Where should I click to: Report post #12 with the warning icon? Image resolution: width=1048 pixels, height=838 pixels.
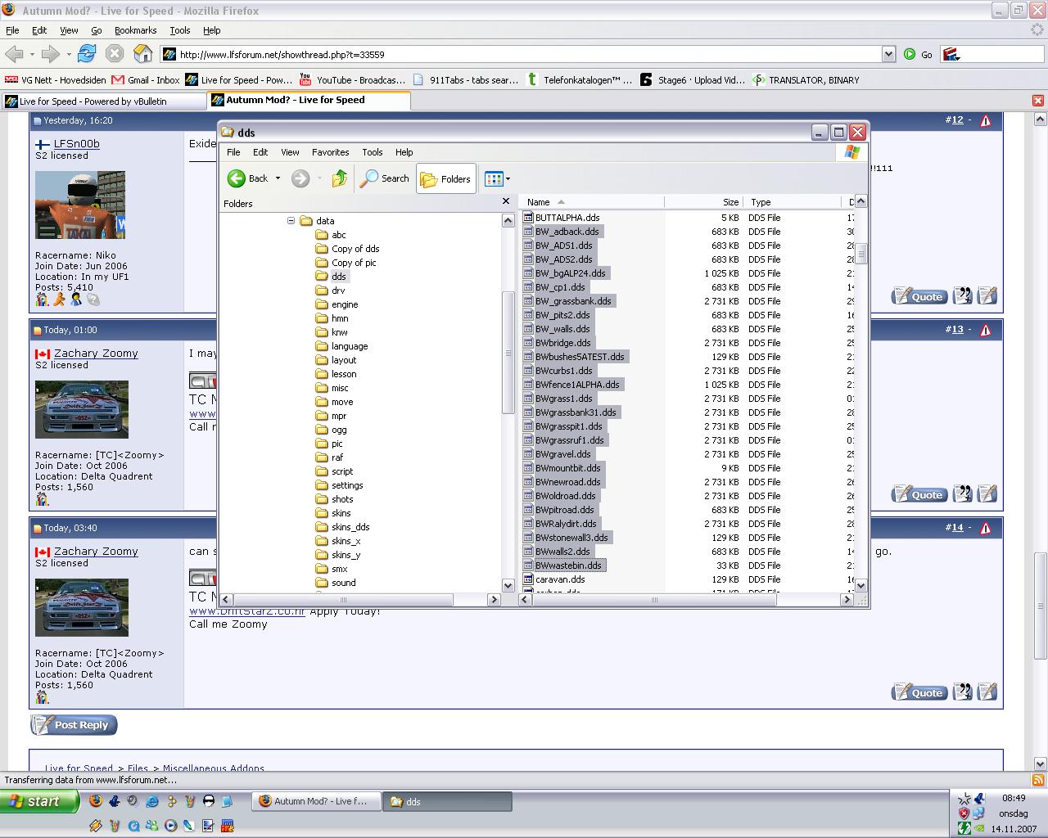pyautogui.click(x=986, y=120)
